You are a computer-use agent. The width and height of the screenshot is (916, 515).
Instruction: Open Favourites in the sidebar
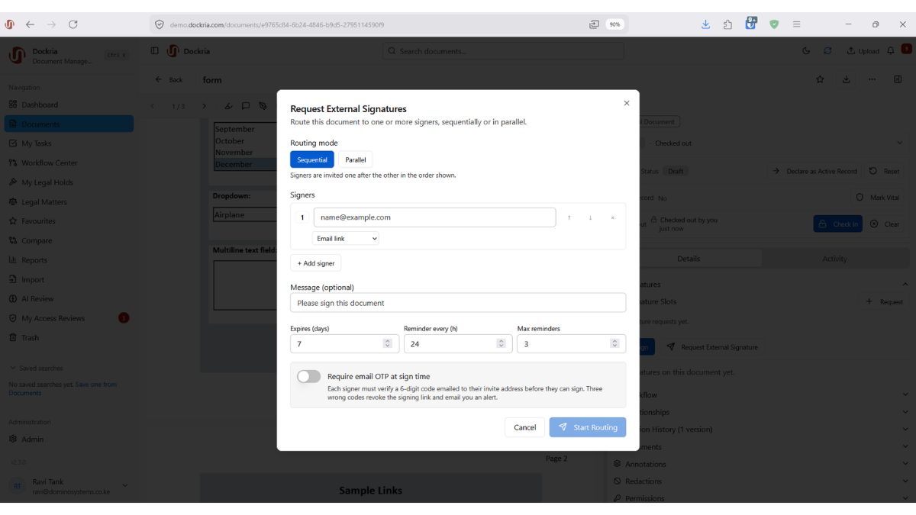coord(69,221)
